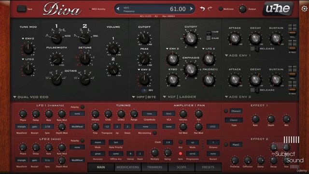Switch to the MAIN tab

pyautogui.click(x=101, y=167)
